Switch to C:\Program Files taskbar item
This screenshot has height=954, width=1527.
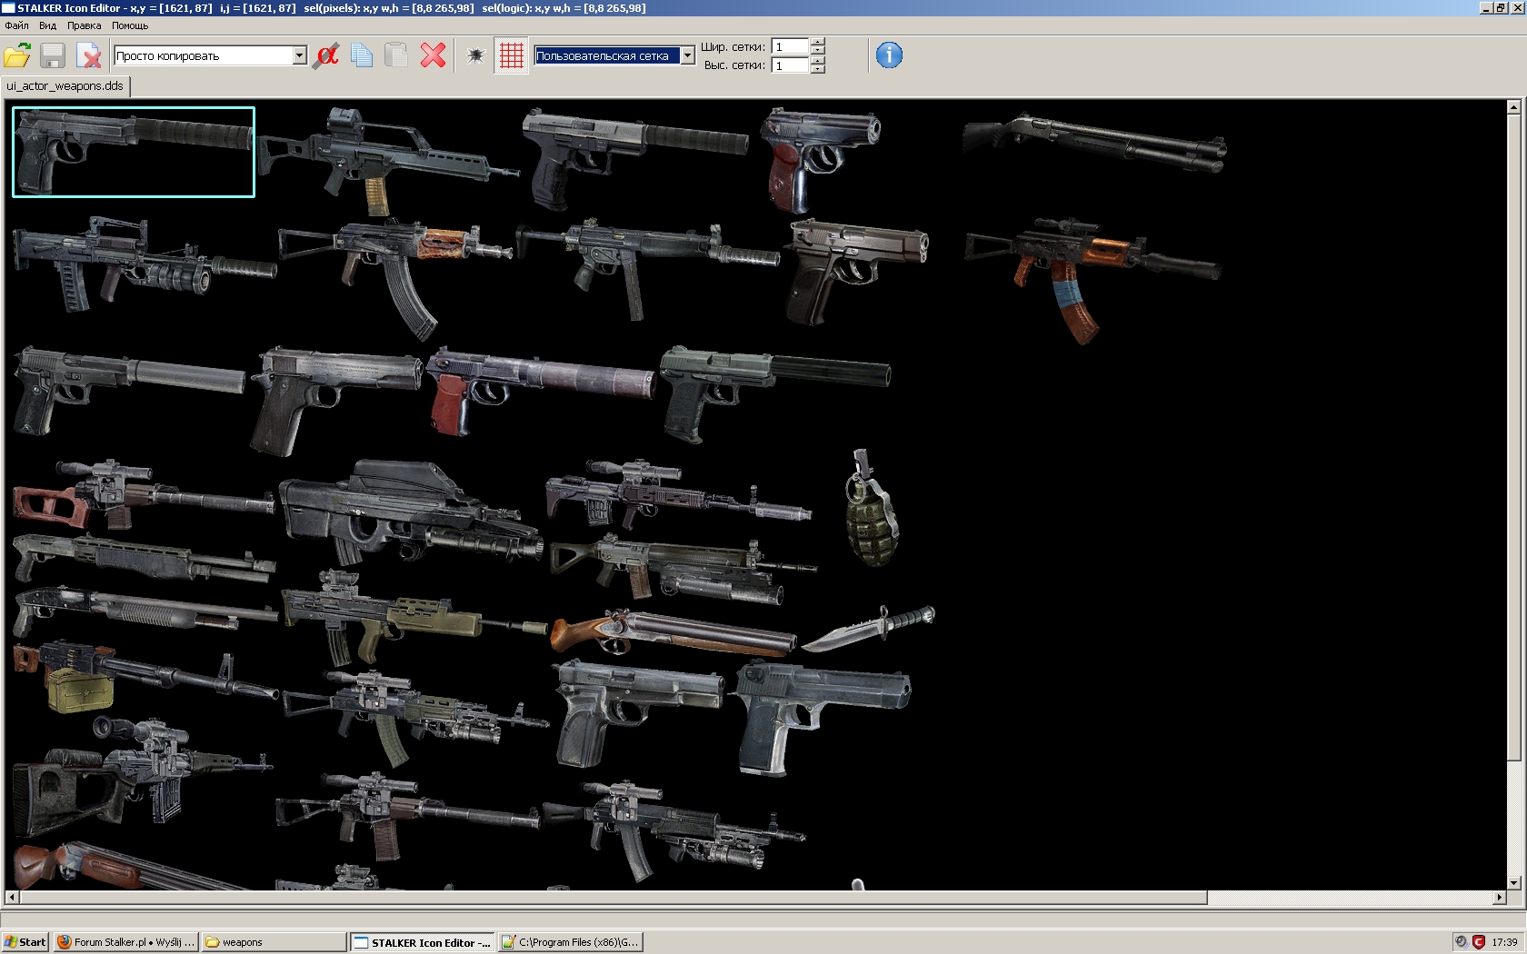click(571, 942)
